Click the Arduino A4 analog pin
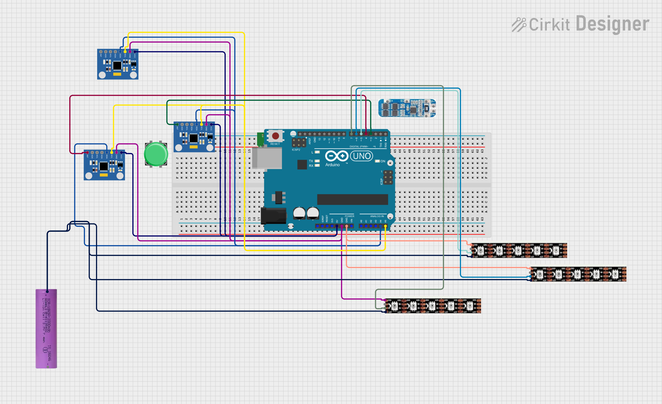Image resolution: width=662 pixels, height=404 pixels. point(381,226)
